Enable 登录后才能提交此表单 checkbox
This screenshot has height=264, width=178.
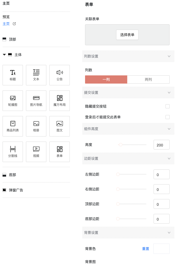pyautogui.click(x=167, y=117)
